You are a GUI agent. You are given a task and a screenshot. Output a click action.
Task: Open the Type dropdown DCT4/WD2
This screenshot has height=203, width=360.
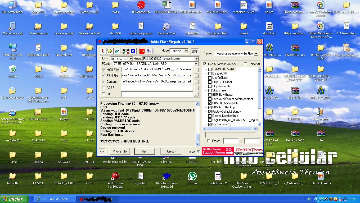coord(131,59)
